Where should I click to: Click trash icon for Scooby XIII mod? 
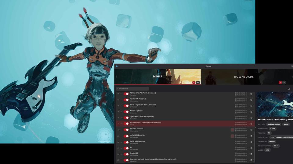tap(251, 154)
